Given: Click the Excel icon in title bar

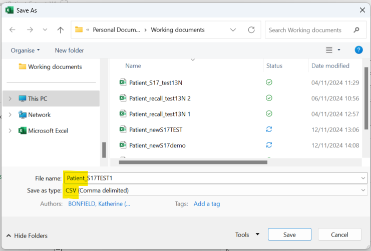Looking at the screenshot, I should (x=10, y=10).
